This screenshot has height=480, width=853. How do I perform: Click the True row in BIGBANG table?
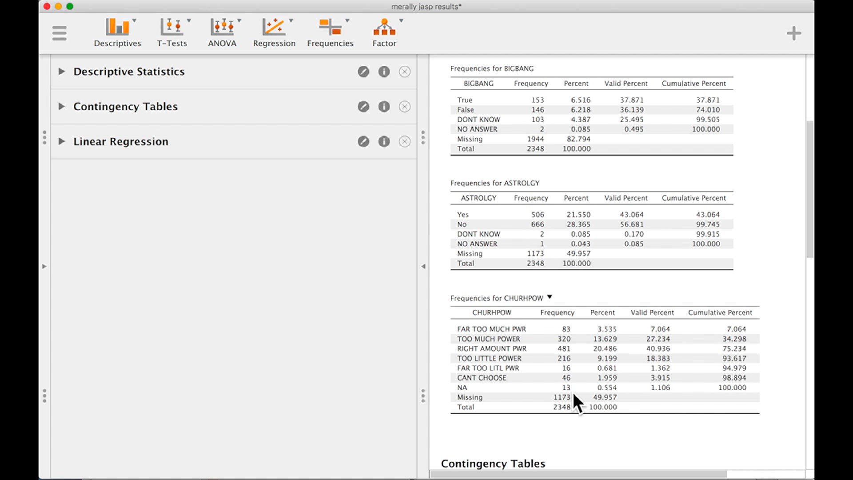591,100
